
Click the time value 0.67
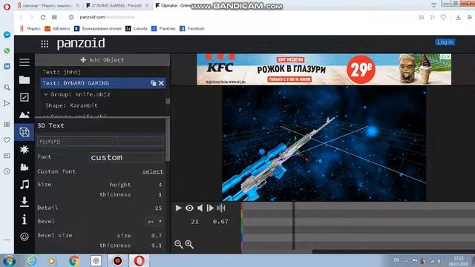point(220,222)
